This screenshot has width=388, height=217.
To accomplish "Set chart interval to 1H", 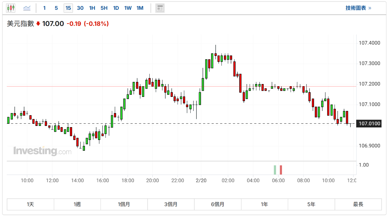I will tap(92, 8).
